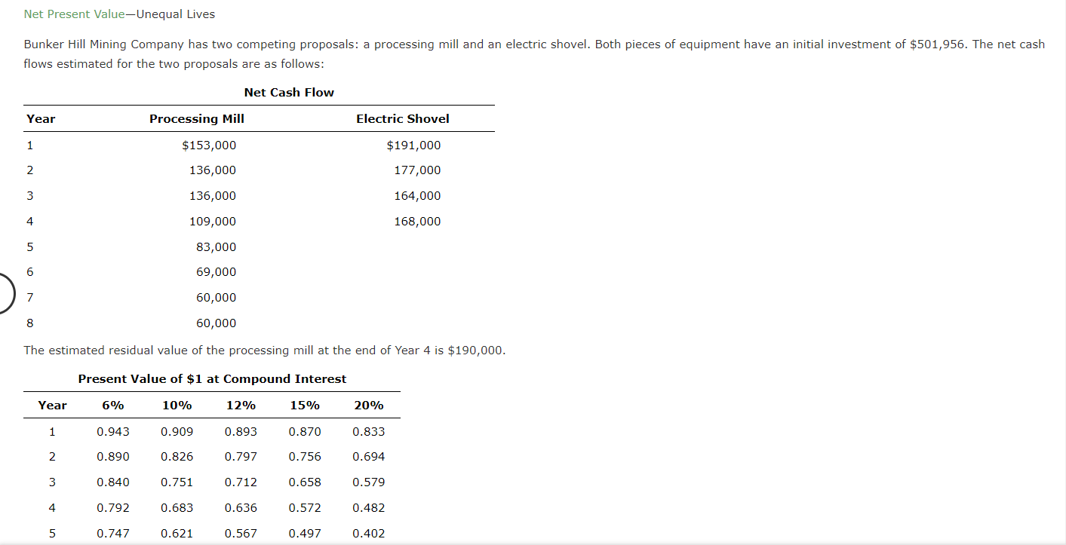
Task: Click the 0.833 present value factor
Action: [369, 432]
